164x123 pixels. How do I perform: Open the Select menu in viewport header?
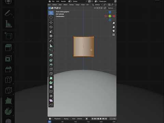coord(55,5)
